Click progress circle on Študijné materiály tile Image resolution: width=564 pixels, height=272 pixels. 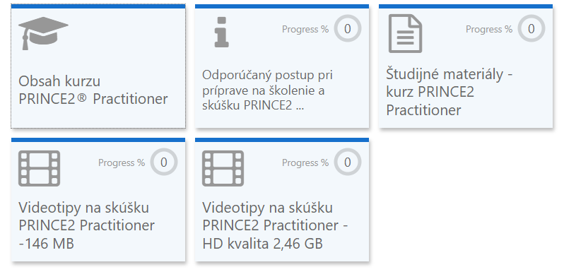click(531, 28)
